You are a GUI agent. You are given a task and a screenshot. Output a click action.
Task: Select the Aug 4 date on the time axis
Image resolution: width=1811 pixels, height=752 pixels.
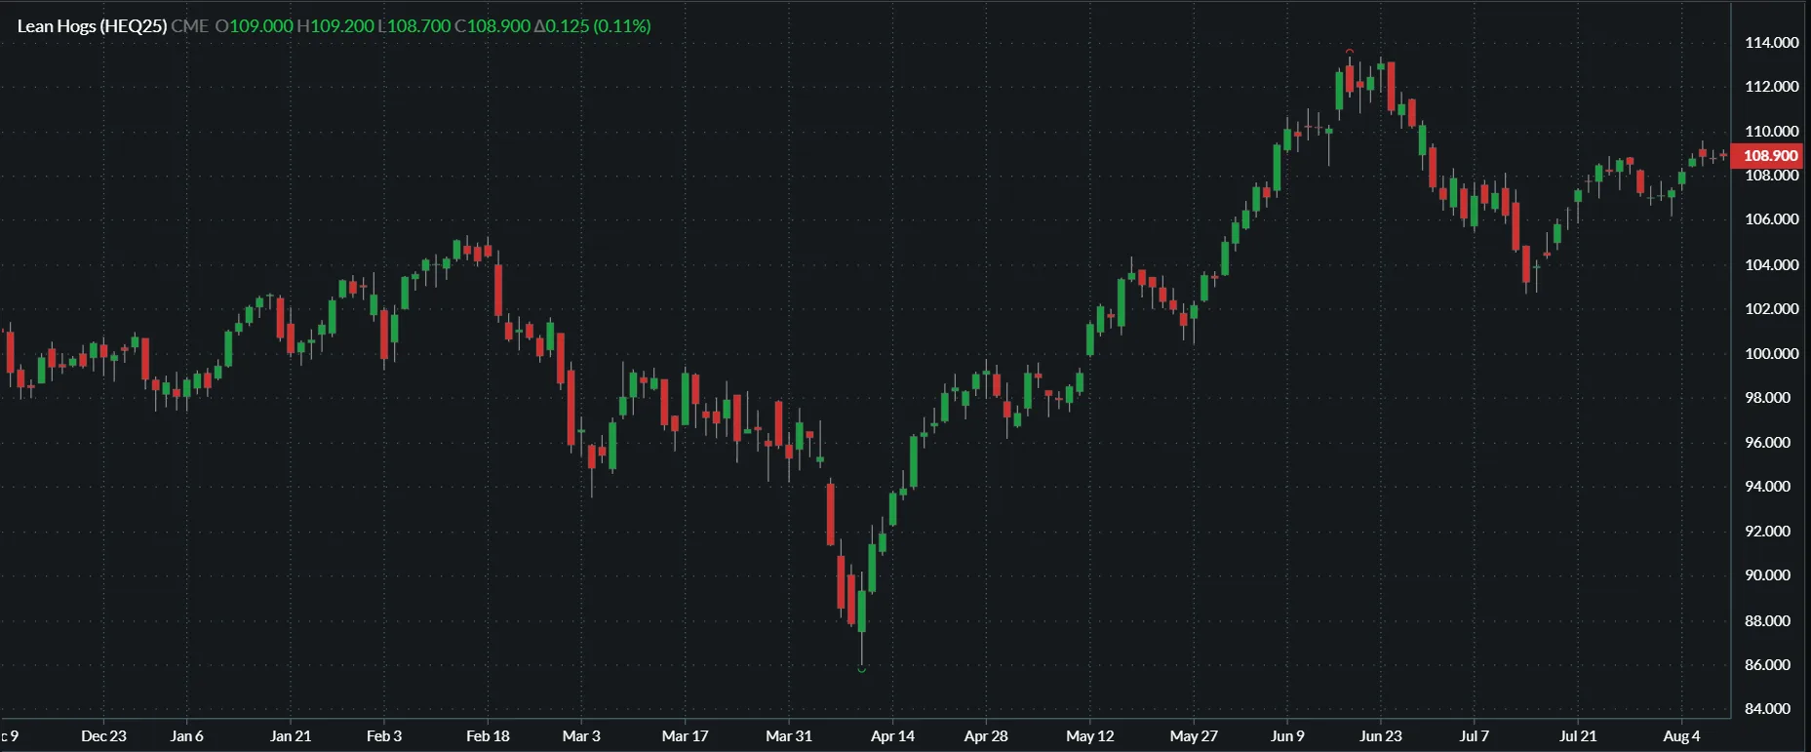point(1681,736)
